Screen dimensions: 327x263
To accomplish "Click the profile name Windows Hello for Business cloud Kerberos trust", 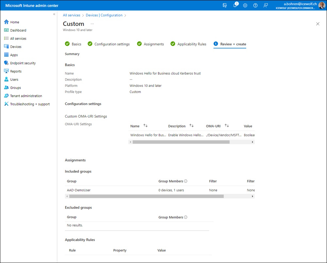I will pyautogui.click(x=165, y=73).
